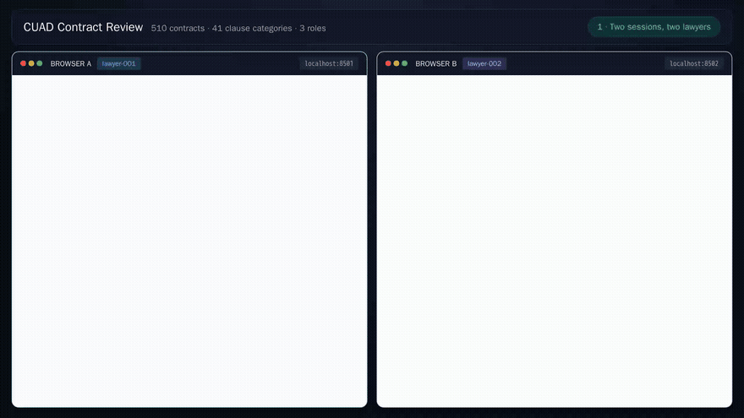
Task: Click Browser A green maximize dot
Action: [40, 63]
